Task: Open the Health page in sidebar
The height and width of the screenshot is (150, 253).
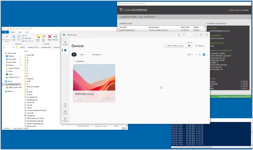Action: click(x=65, y=105)
